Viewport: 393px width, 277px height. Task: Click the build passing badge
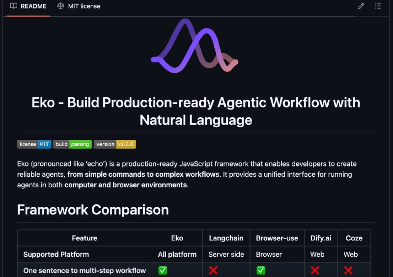(72, 144)
